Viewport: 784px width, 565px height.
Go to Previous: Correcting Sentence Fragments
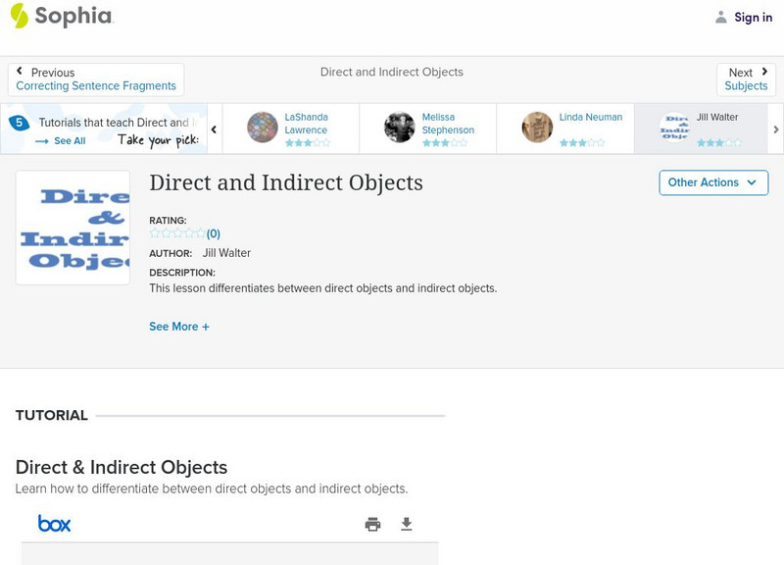click(95, 79)
